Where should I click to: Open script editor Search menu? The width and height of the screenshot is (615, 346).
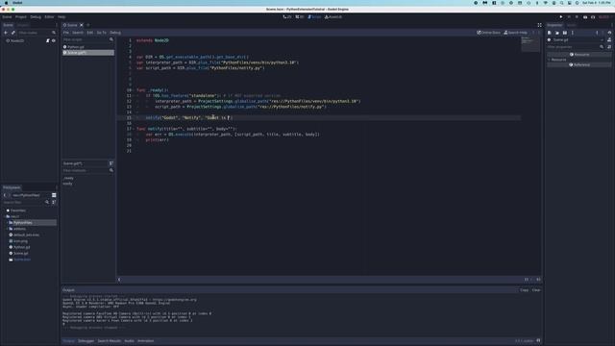coord(78,33)
